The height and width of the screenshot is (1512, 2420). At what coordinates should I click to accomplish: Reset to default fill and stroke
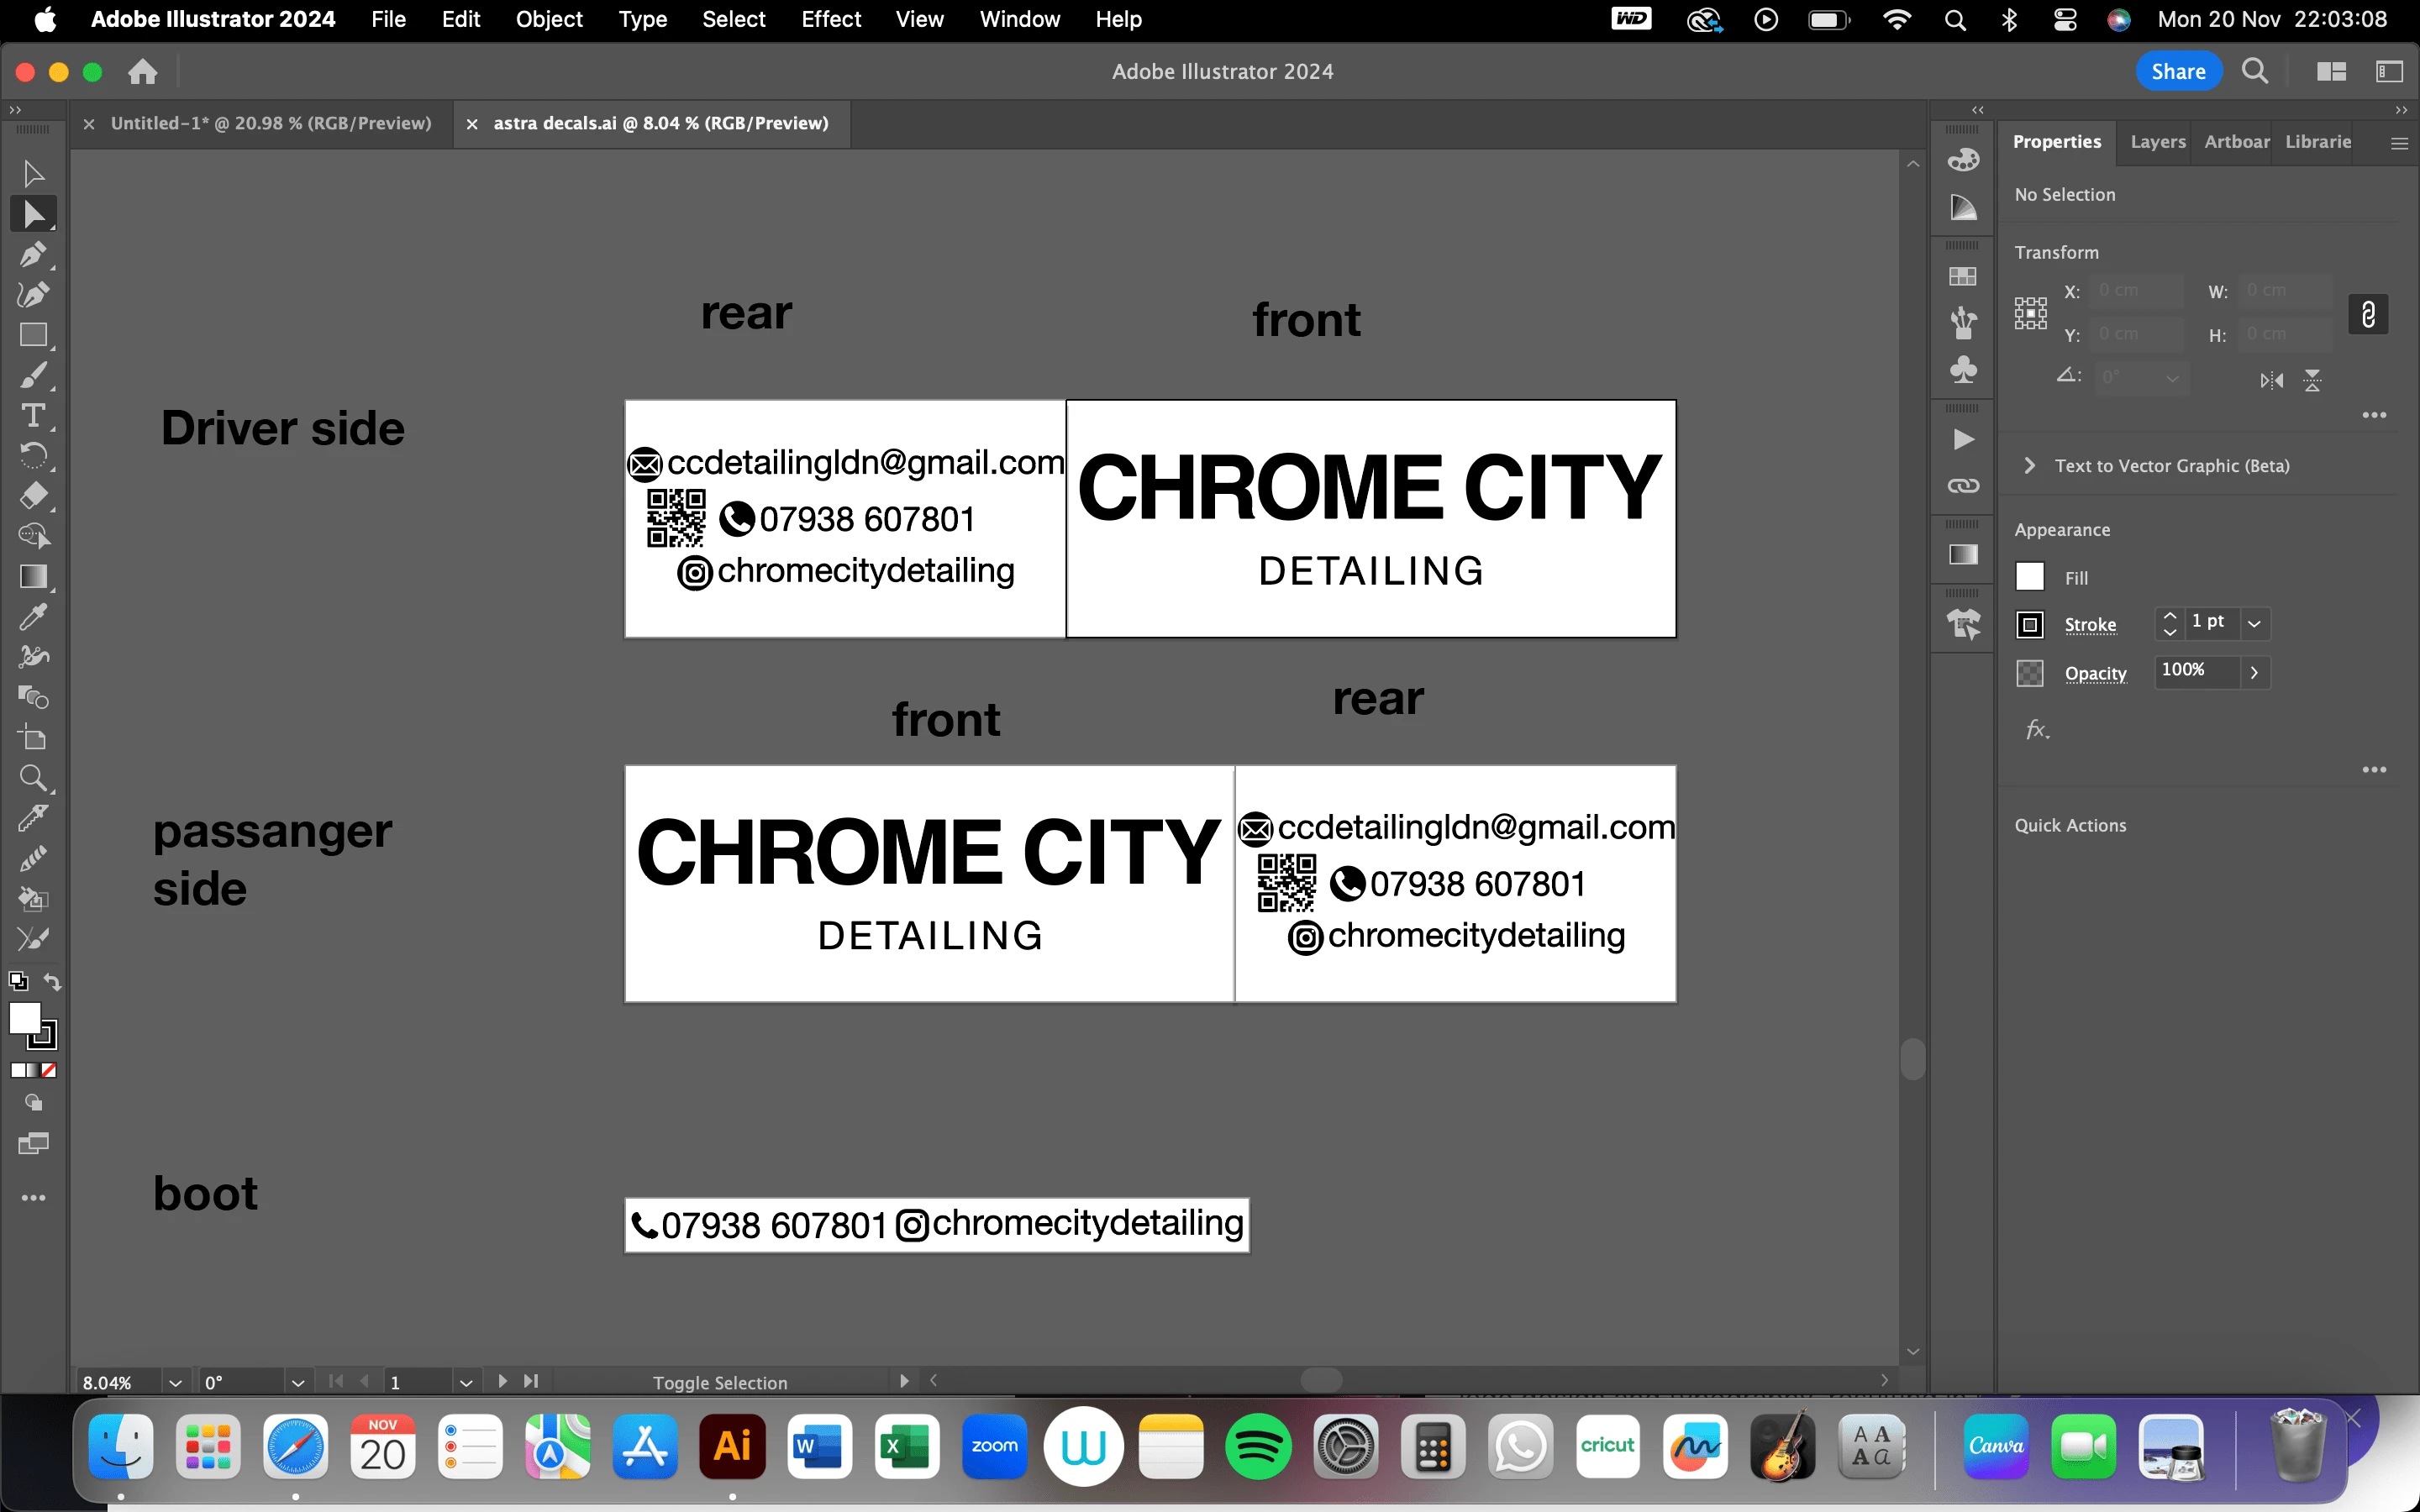coord(18,981)
